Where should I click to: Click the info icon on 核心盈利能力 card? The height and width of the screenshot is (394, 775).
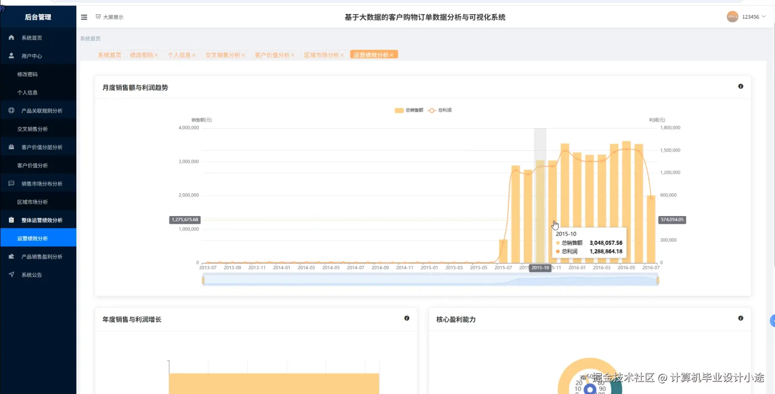(x=741, y=318)
